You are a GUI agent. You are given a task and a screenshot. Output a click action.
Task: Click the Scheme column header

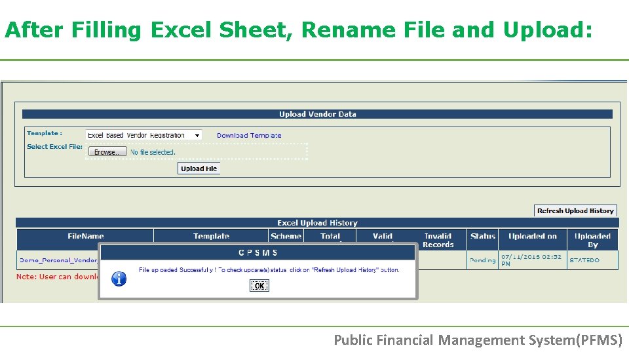[x=286, y=236]
